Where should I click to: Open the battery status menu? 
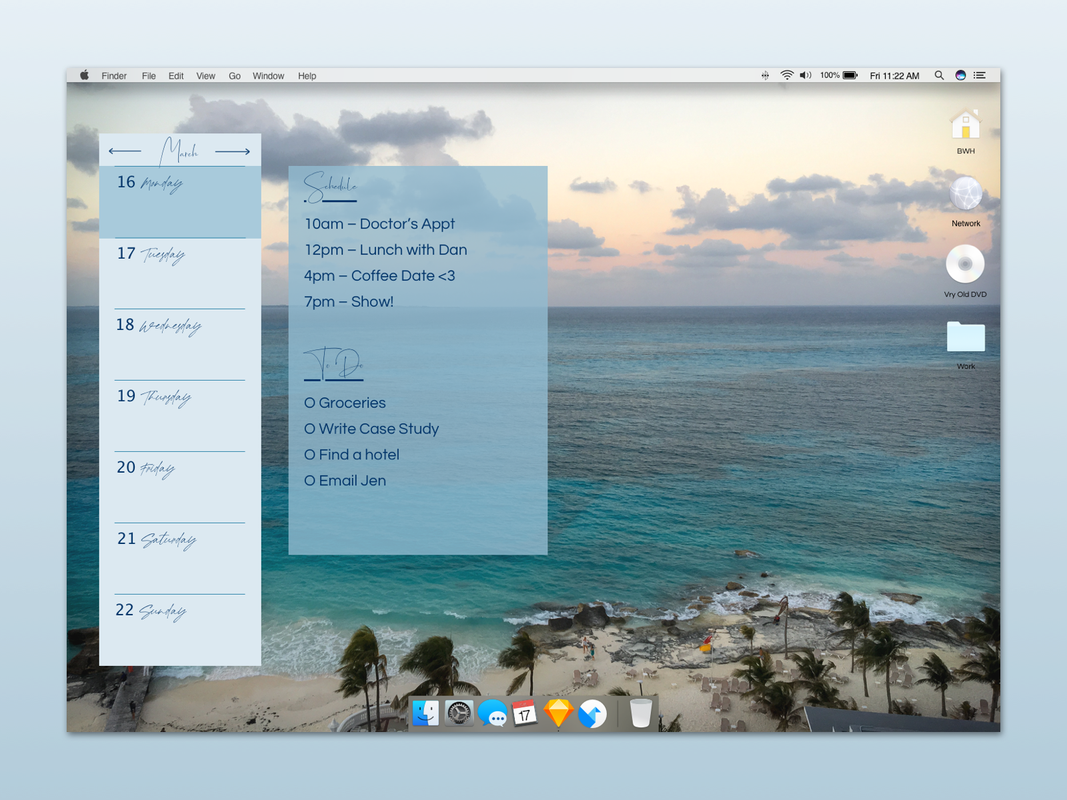pyautogui.click(x=848, y=75)
